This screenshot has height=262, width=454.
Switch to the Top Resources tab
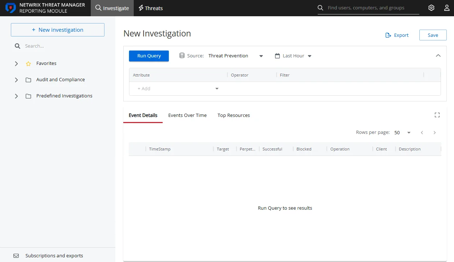(234, 115)
